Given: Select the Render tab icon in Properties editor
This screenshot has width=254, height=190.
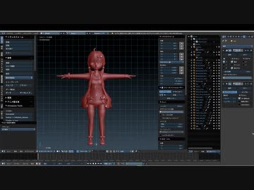Looking at the screenshot, I should [x=229, y=37].
